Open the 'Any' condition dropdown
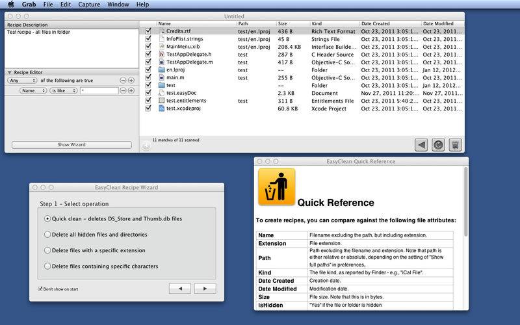 (22, 81)
